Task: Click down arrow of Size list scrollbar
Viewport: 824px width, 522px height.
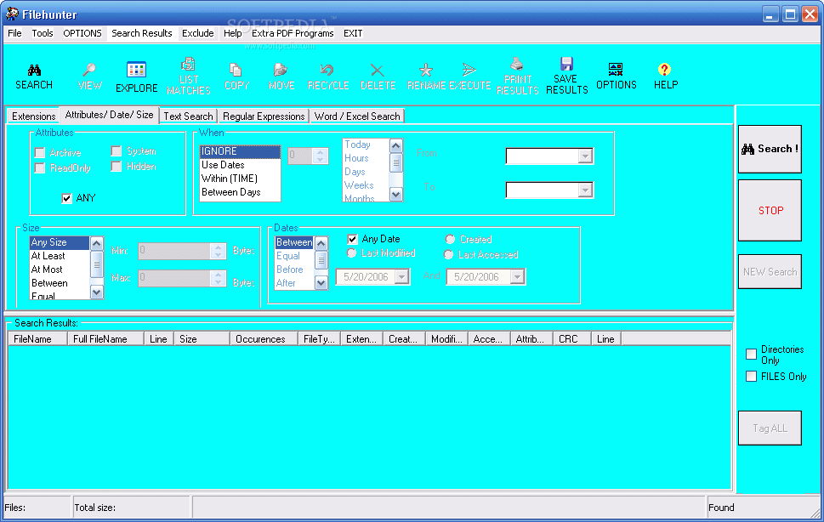Action: tap(97, 292)
